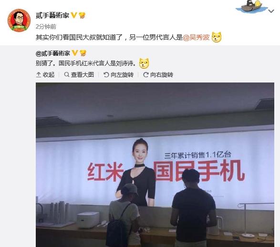Viewport: 280px width, 247px height.
Task: Click the upward arrow icon beside 收起
Action: coord(38,74)
